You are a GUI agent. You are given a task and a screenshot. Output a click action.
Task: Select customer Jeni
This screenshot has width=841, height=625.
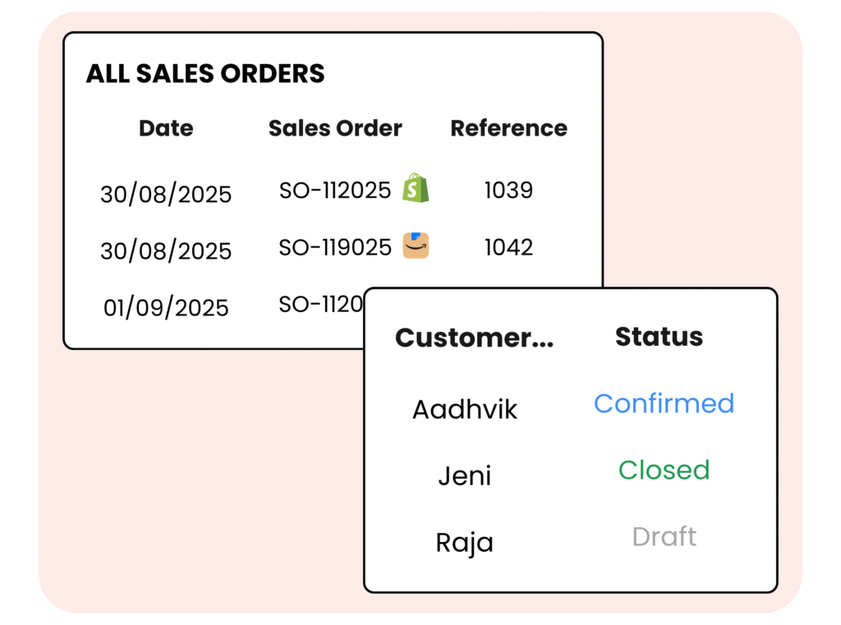click(x=465, y=476)
